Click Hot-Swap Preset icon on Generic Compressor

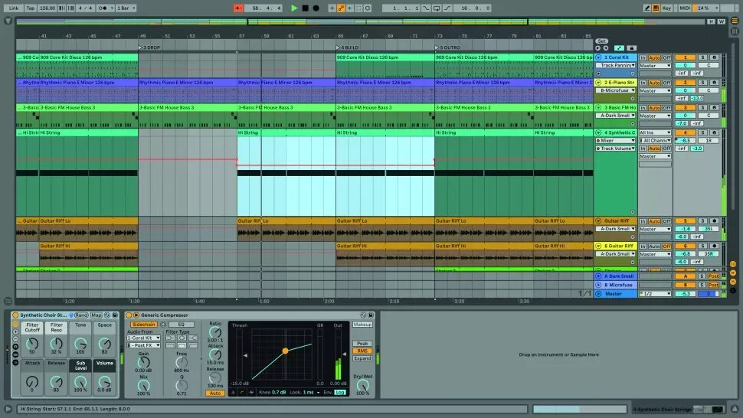point(363,315)
